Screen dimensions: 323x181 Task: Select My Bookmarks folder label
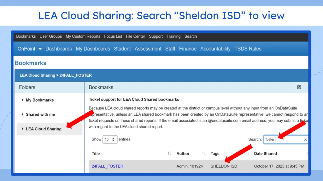tap(40, 100)
